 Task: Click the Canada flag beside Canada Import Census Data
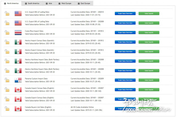18,90
